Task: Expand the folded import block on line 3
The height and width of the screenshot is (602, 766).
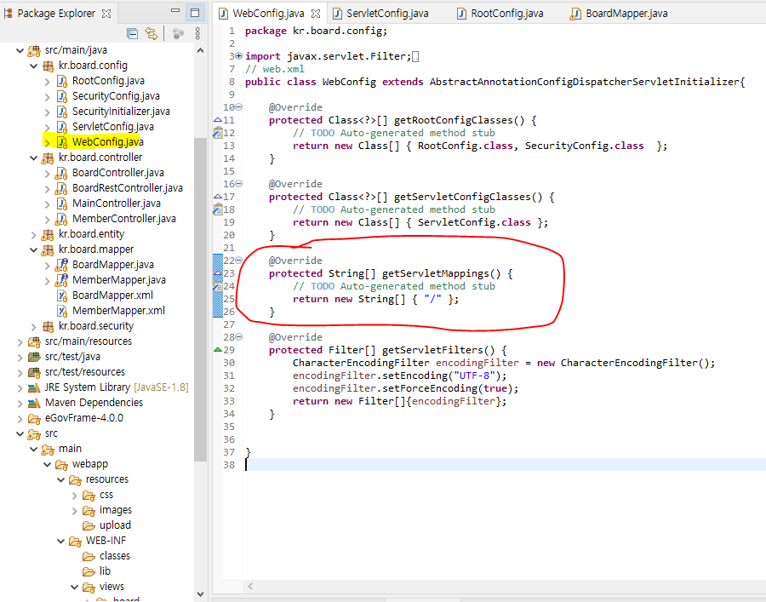Action: (239, 56)
